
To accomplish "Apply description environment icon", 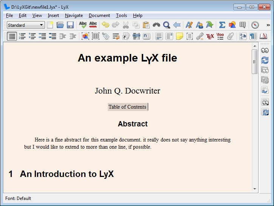I will [53, 36].
